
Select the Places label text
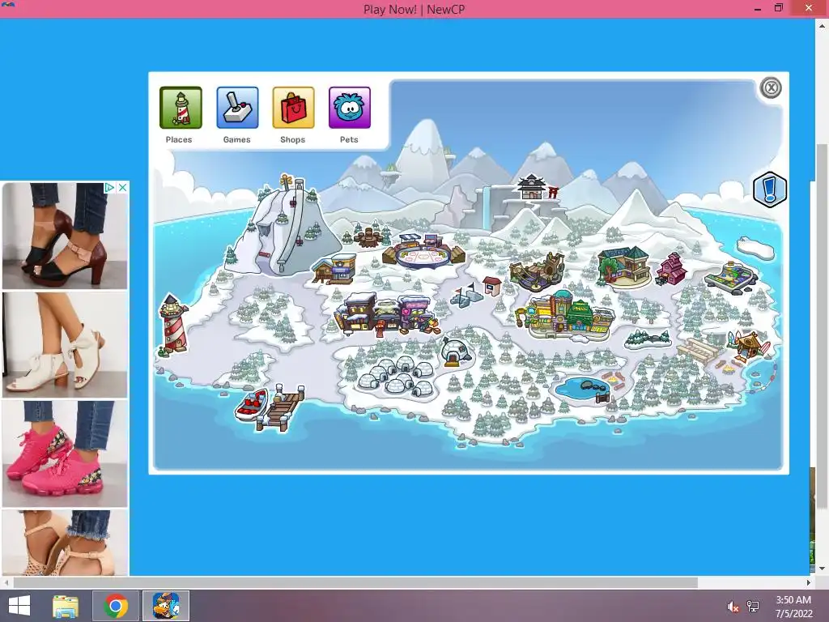coord(179,139)
